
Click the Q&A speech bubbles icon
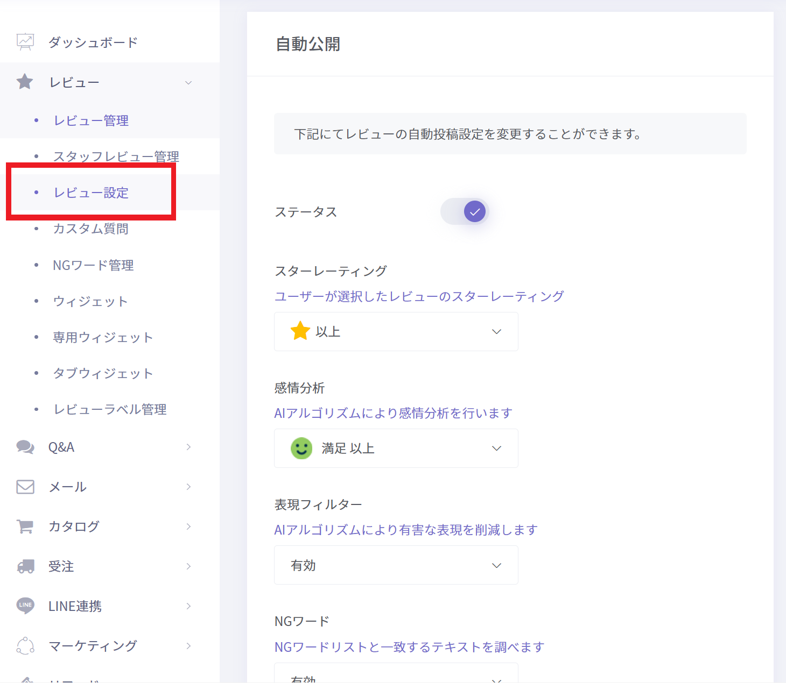pyautogui.click(x=25, y=447)
